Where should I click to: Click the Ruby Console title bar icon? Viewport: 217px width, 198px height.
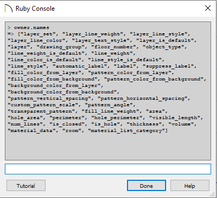[x=9, y=9]
